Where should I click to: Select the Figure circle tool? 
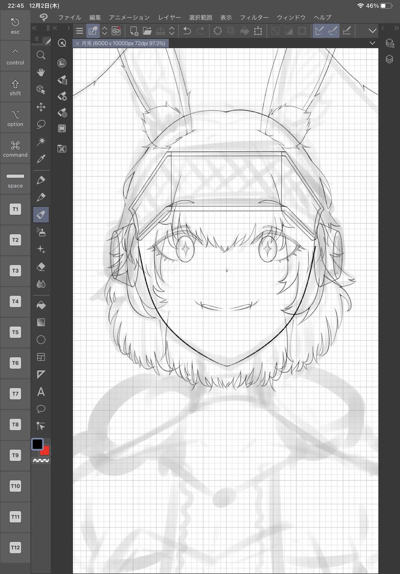(x=41, y=340)
